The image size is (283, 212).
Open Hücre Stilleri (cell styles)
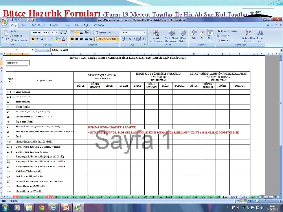tap(183, 36)
